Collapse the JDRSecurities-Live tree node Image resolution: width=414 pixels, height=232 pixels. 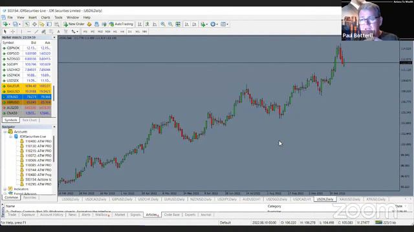pos(10,137)
